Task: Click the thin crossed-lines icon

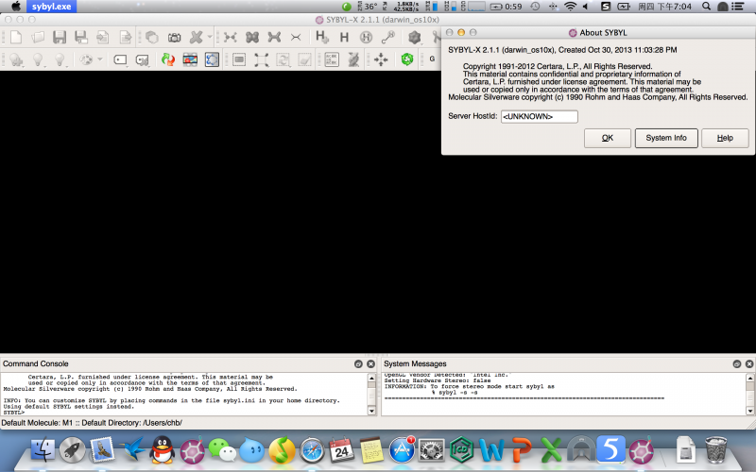Action: 296,37
